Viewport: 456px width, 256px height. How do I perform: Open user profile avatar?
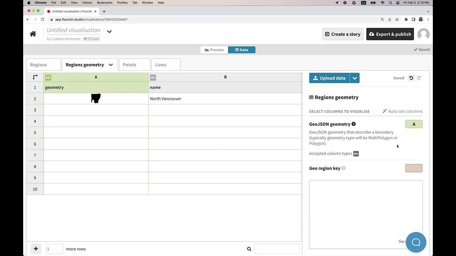click(423, 34)
